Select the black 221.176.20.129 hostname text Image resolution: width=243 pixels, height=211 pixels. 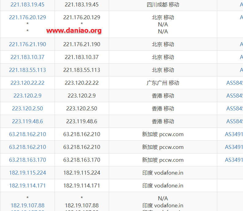82,17
